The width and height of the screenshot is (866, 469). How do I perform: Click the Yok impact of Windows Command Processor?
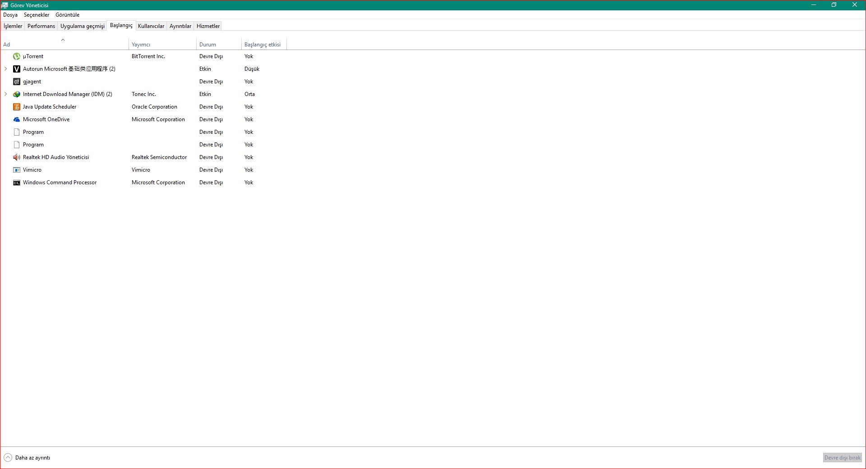pyautogui.click(x=249, y=182)
